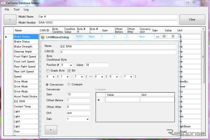Image resolution: width=210 pixels, height=140 pixels.
Task: Click the Model Name field showing Car A
Action: [x=108, y=16]
